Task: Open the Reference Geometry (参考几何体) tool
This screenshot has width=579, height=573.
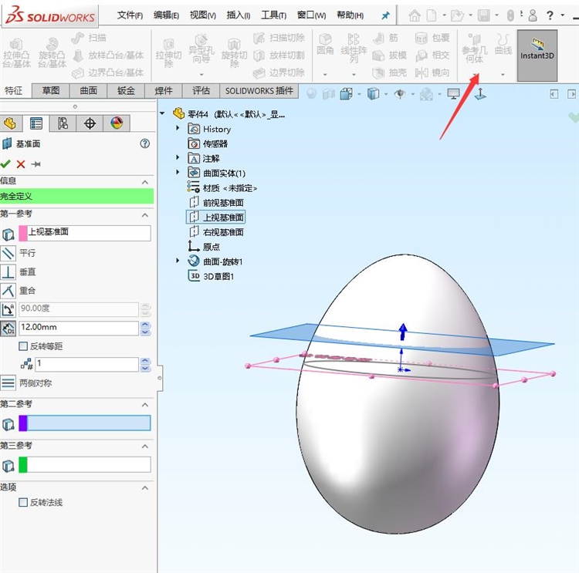Action: point(475,49)
